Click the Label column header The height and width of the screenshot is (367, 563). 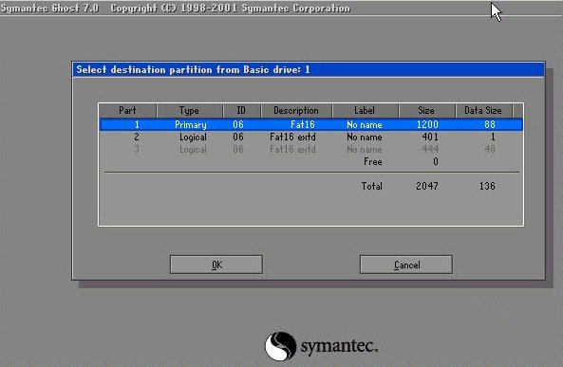(x=365, y=111)
